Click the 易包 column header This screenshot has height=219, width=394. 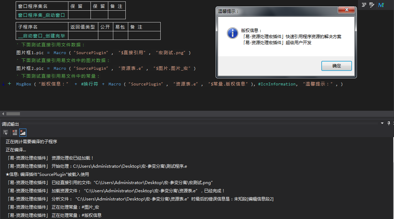pyautogui.click(x=121, y=27)
